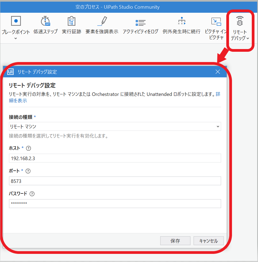Viewport: 258px width, 262px height.
Task: Show help tooltip for ホスト
Action: 28,148
